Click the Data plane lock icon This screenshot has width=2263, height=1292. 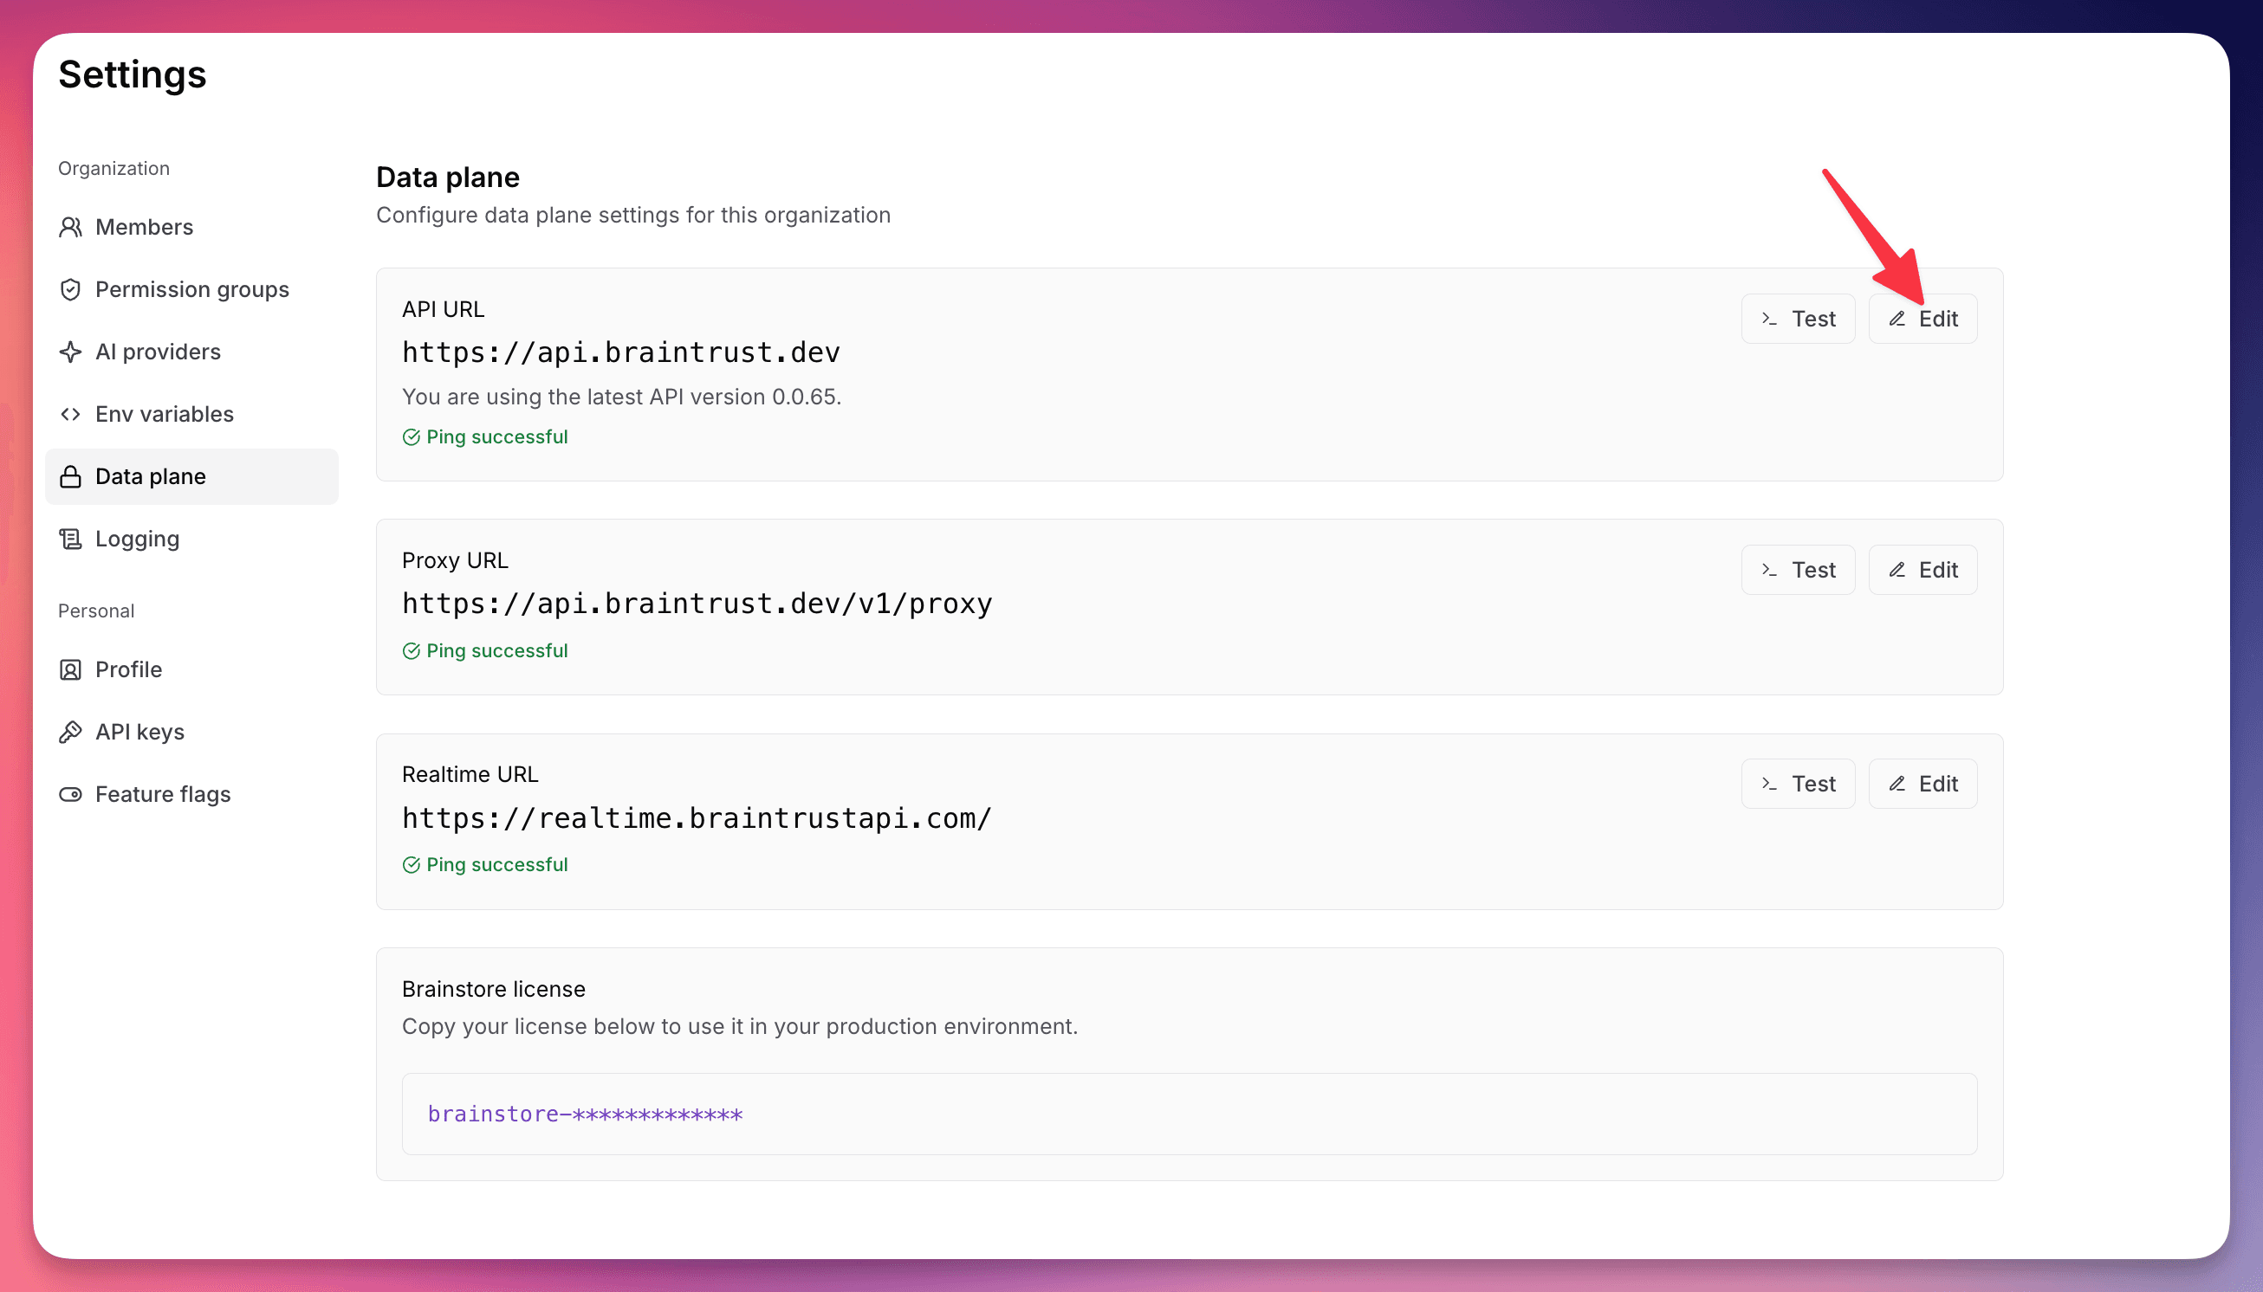click(70, 476)
